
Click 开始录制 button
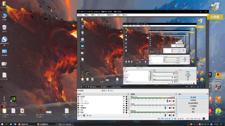click(x=193, y=100)
